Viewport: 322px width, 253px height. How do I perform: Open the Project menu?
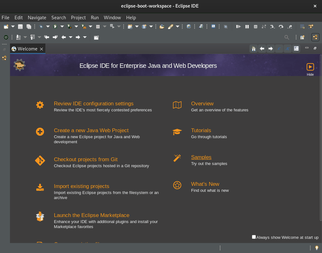(x=78, y=18)
